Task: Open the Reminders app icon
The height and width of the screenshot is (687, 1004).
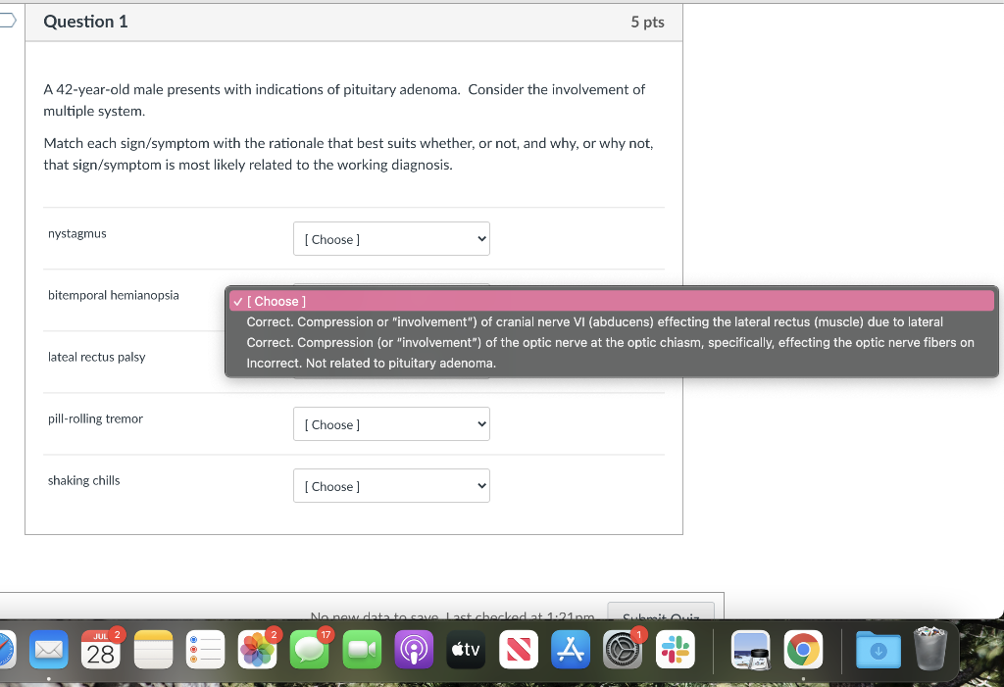Action: point(205,649)
